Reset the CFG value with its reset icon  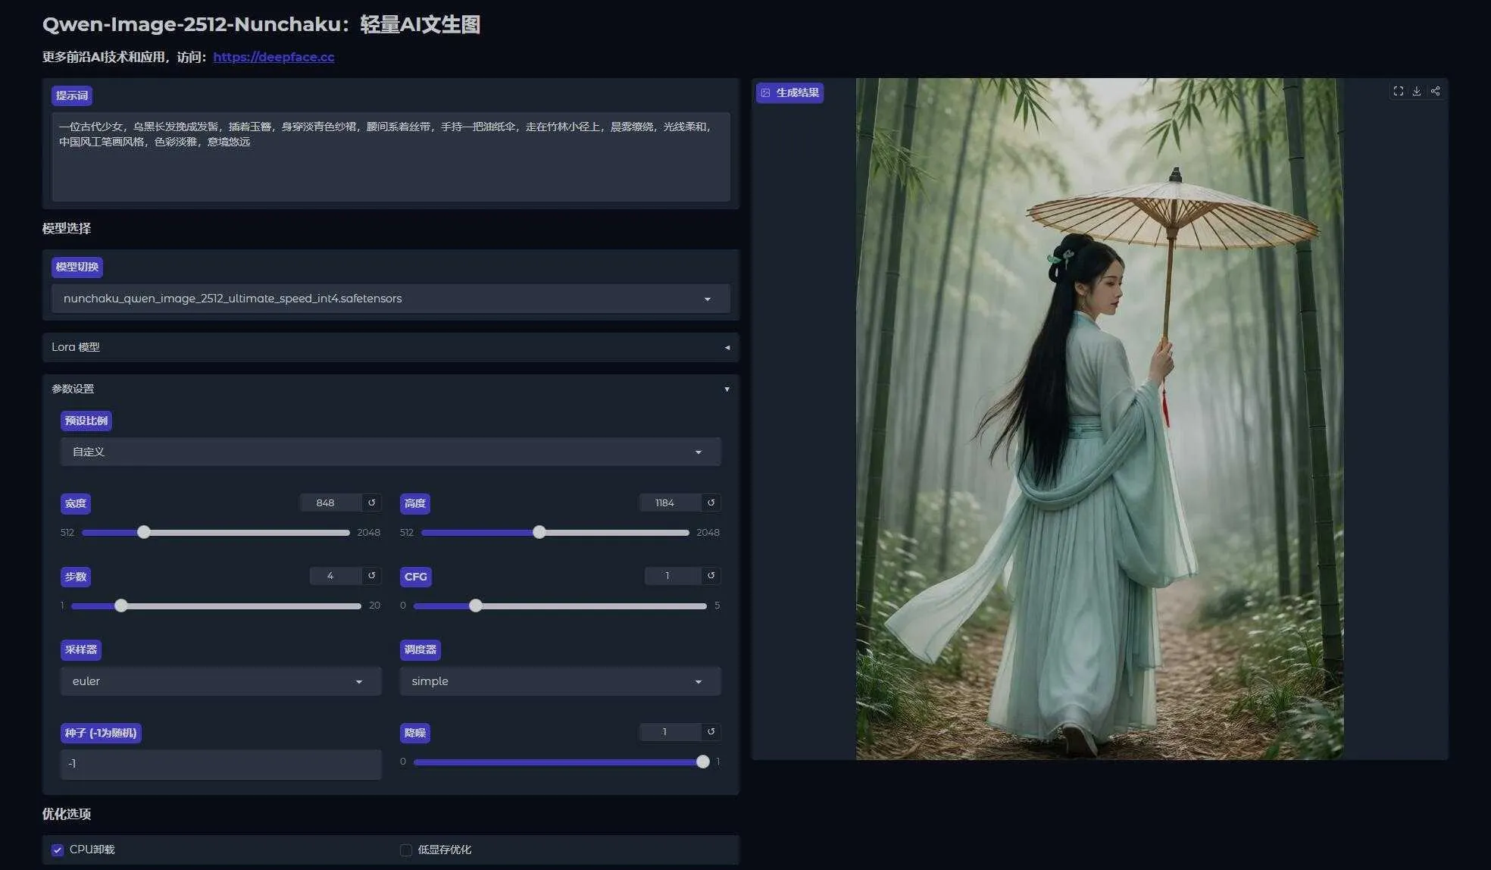(710, 576)
